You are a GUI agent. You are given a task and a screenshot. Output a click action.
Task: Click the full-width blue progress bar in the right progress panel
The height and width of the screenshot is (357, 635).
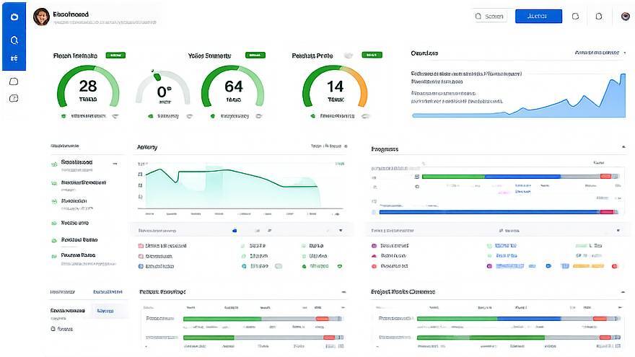pyautogui.click(x=499, y=212)
